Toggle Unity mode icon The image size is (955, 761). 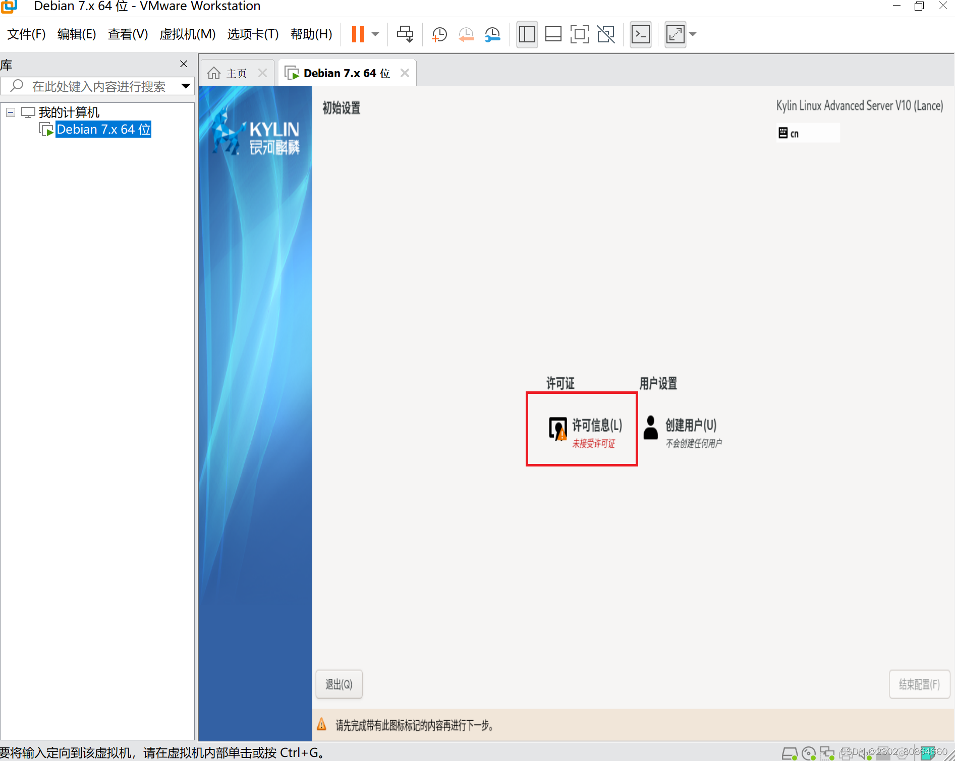pos(606,34)
